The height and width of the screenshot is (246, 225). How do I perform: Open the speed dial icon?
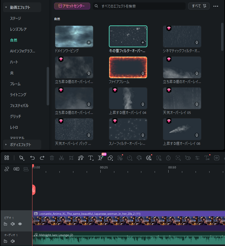click(129, 158)
